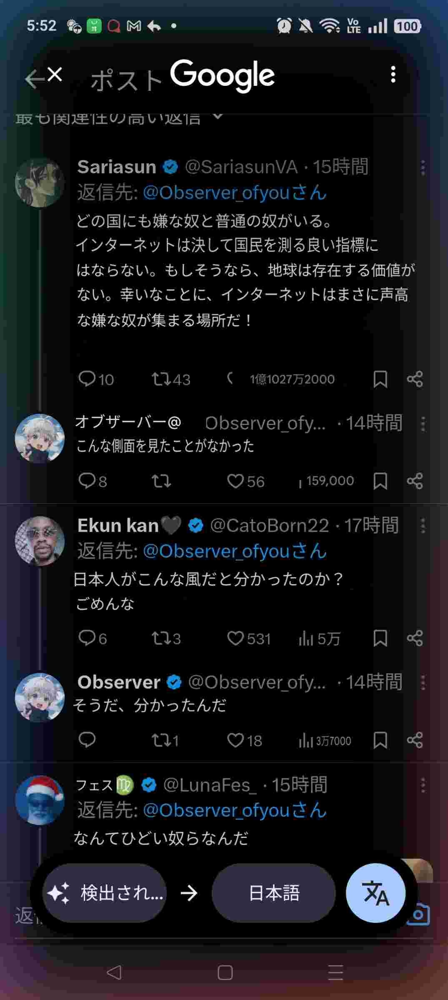The image size is (448, 1000).
Task: View Sariasun's profile avatar
Action: coord(40,182)
